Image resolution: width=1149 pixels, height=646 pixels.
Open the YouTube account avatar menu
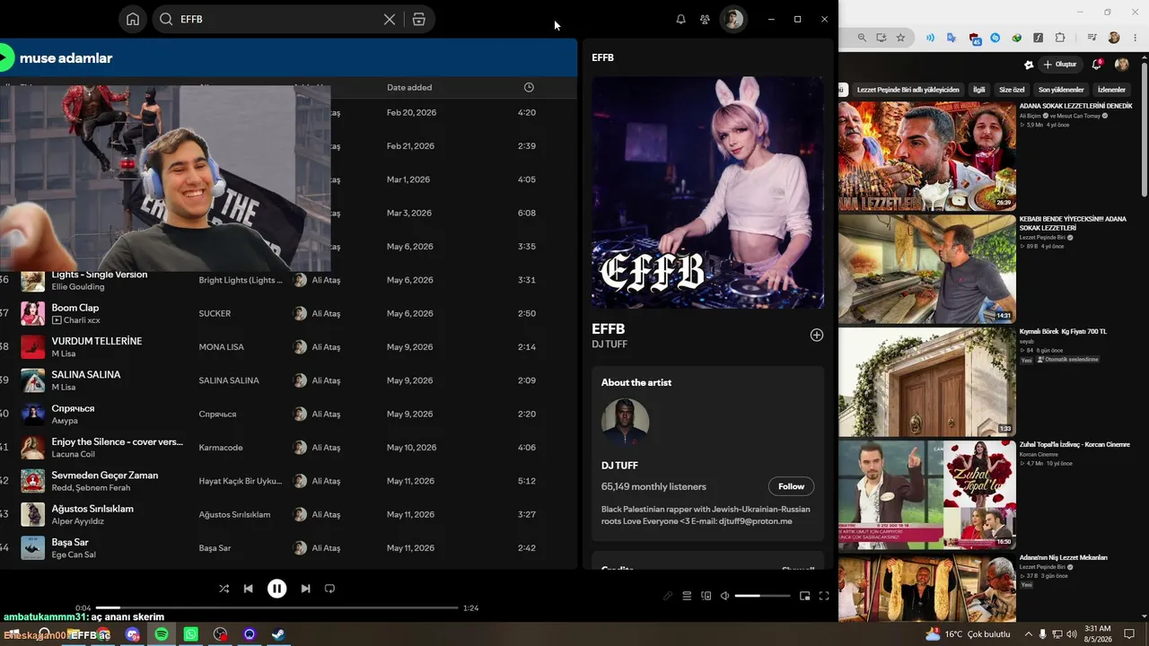[x=1121, y=65]
